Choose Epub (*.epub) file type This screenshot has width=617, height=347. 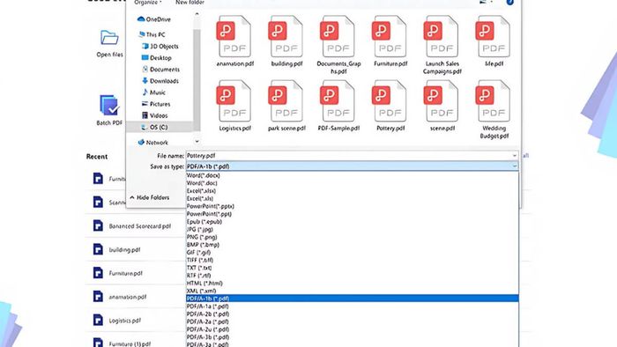pos(353,222)
